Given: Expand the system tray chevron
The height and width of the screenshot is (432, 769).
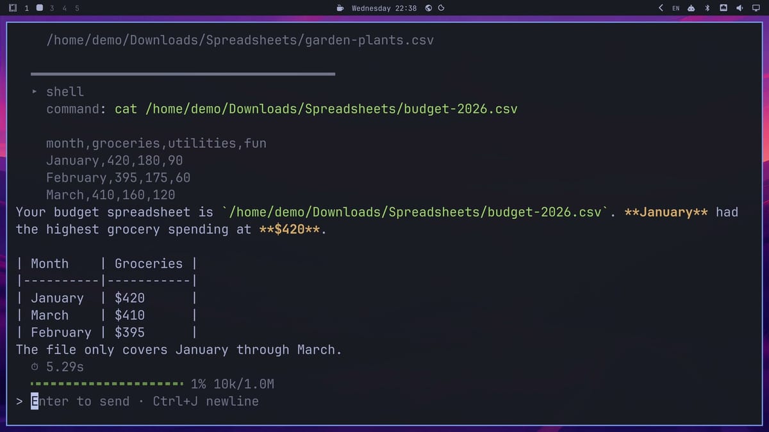Looking at the screenshot, I should coord(661,8).
